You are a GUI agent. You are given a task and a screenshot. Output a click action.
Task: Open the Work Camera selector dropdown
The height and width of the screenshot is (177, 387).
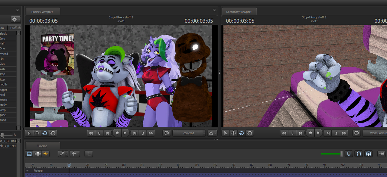pos(375,133)
